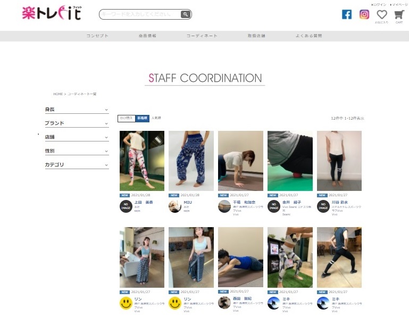
Task: Expand the ブランド filter
Action: (x=77, y=123)
